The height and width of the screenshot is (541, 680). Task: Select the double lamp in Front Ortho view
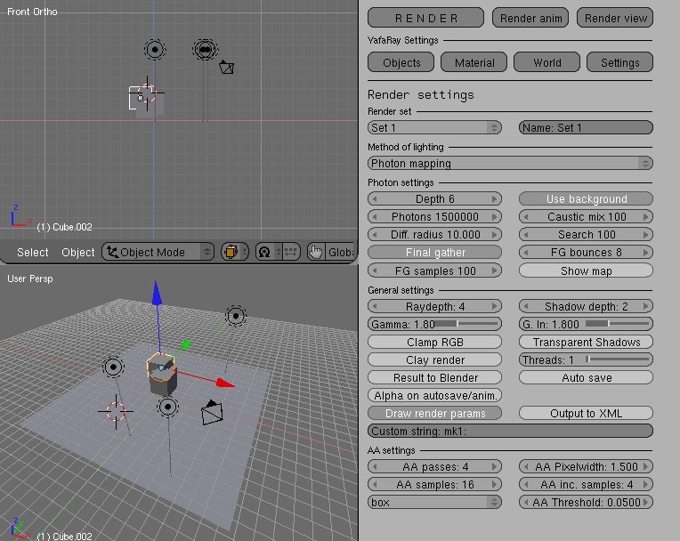pos(205,50)
